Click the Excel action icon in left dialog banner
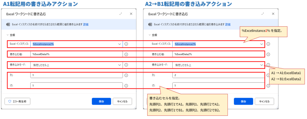Image resolution: width=307 pixels, height=119 pixels. (8, 25)
